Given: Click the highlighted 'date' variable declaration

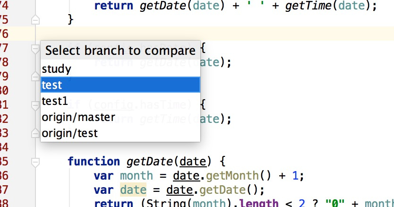Looking at the screenshot, I should [133, 190].
